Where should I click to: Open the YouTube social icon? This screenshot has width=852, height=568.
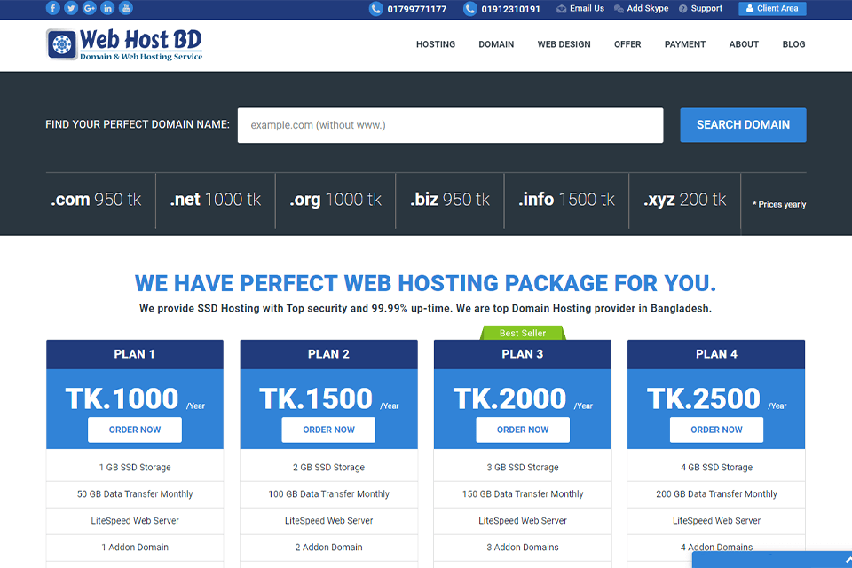pos(126,8)
